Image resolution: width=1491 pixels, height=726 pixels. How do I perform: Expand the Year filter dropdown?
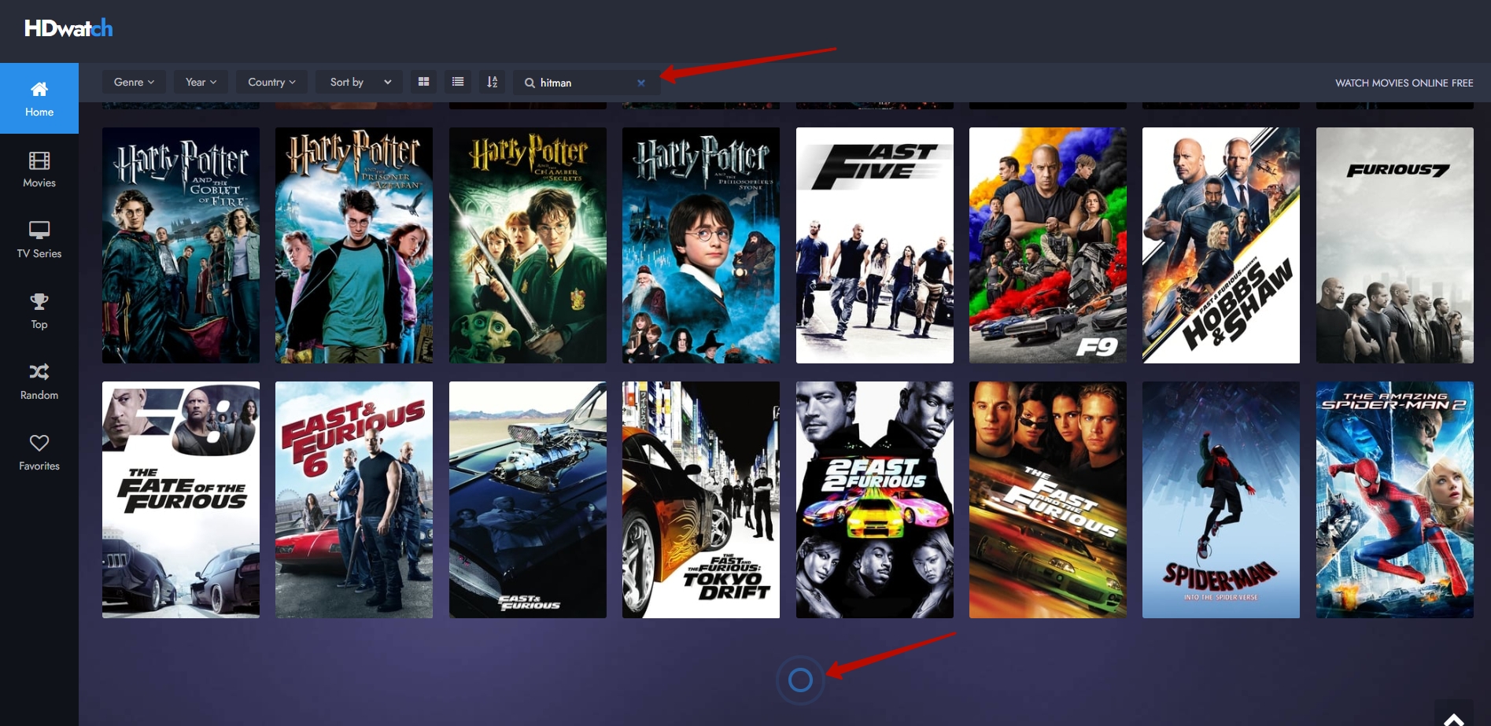[x=201, y=82]
